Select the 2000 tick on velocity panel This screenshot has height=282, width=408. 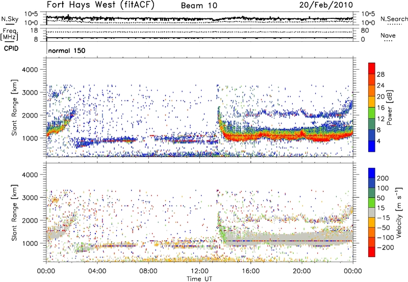[30, 220]
